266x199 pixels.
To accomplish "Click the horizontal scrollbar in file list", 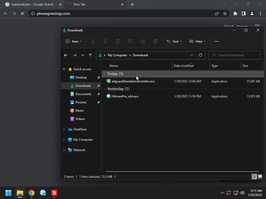I will (x=182, y=172).
